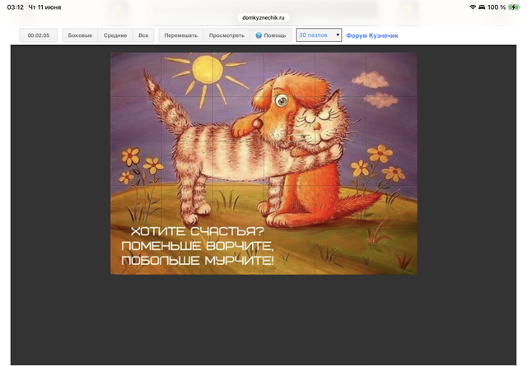Click the dropdown arrow next to 30 пазлов

pos(338,35)
